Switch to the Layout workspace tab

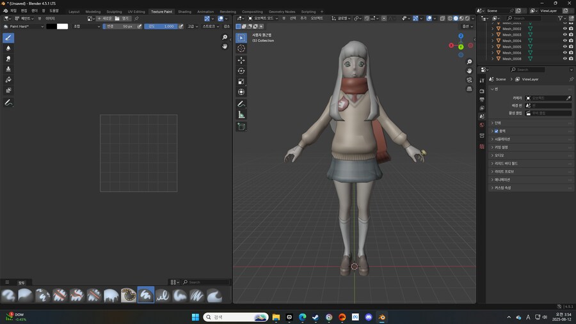pyautogui.click(x=74, y=12)
